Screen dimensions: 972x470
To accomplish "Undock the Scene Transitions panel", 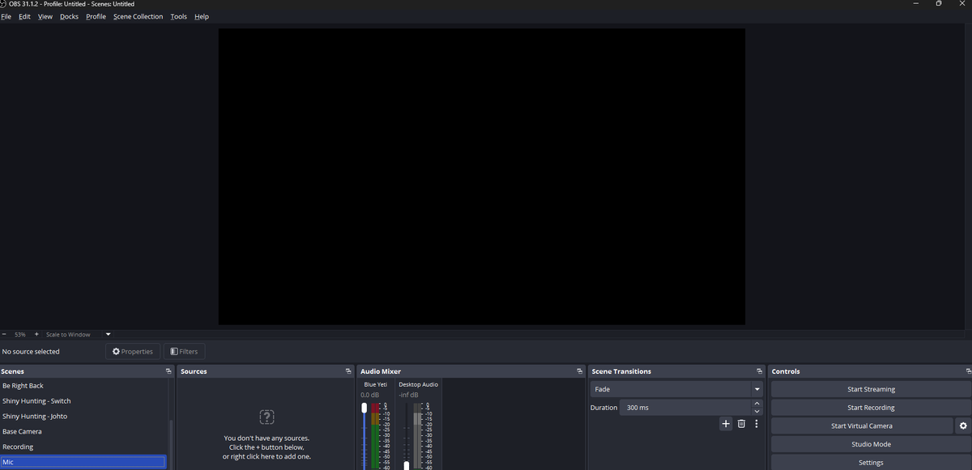I will pos(759,371).
